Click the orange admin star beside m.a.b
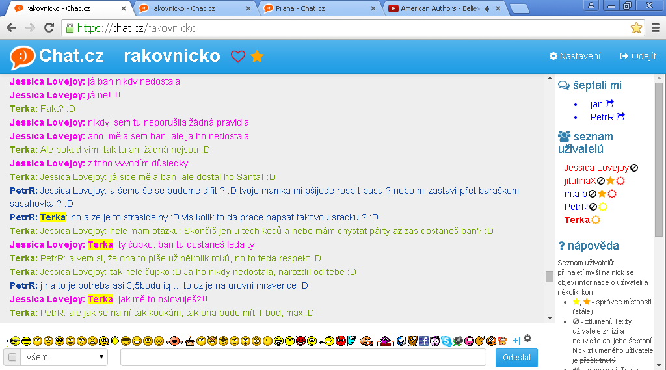This screenshot has height=370, width=666. [x=602, y=194]
